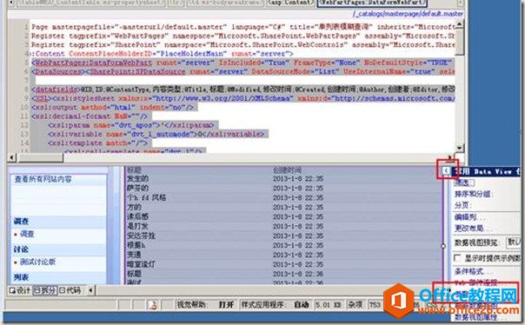Open the 筛选 data view option
This screenshot has height=325, width=525.
pyautogui.click(x=464, y=182)
